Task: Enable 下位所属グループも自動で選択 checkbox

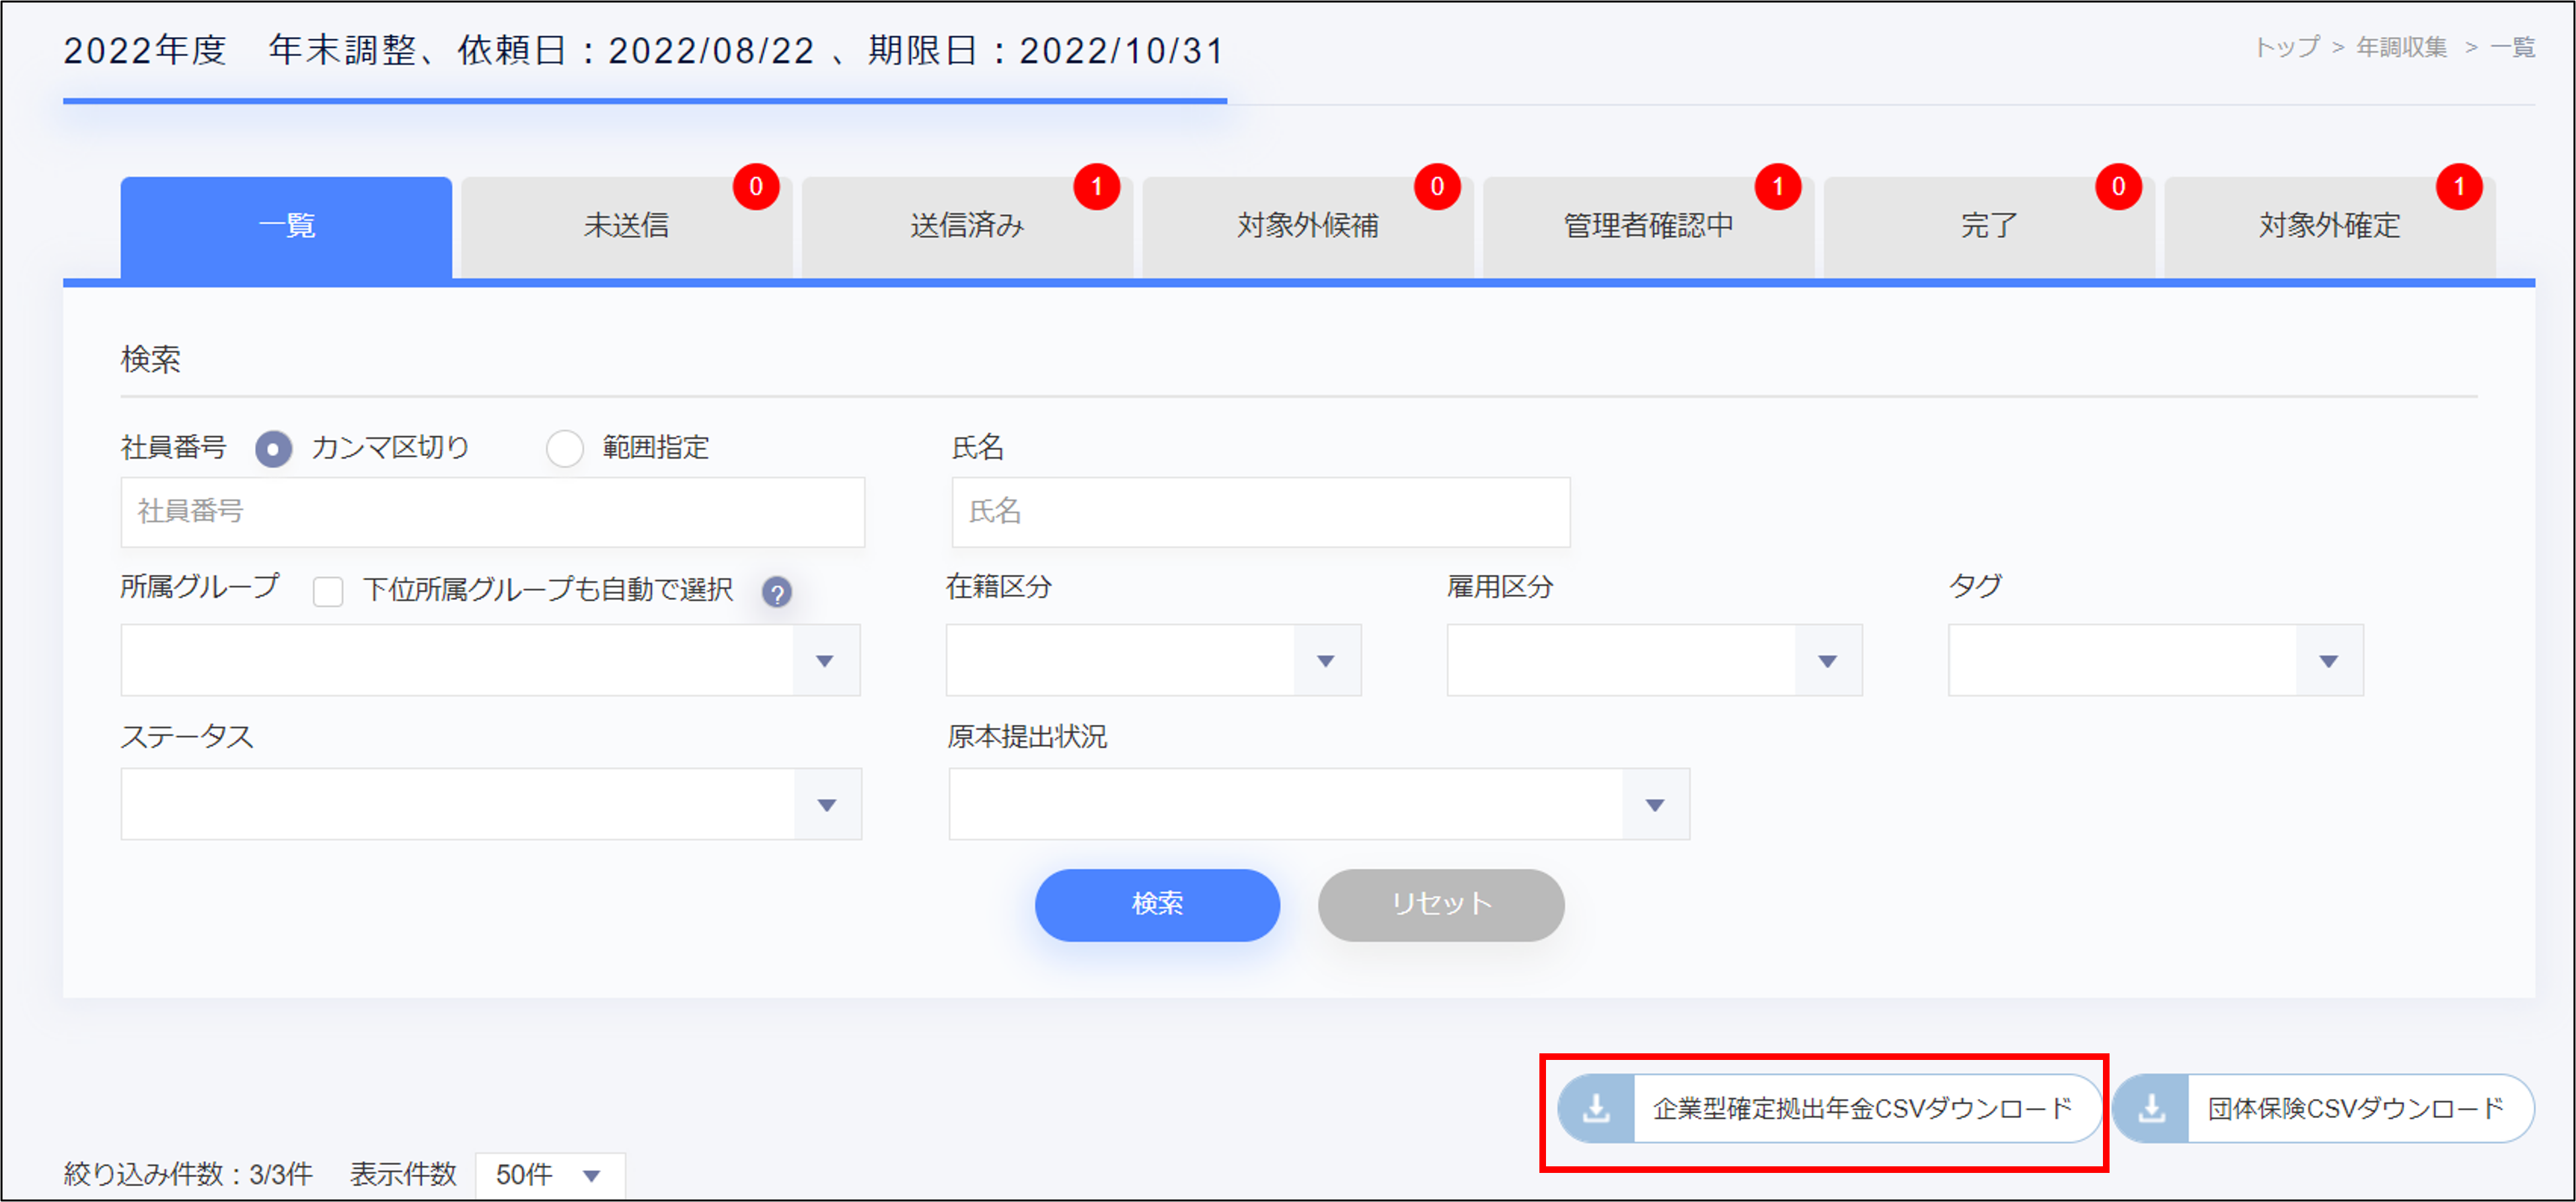Action: click(x=328, y=591)
